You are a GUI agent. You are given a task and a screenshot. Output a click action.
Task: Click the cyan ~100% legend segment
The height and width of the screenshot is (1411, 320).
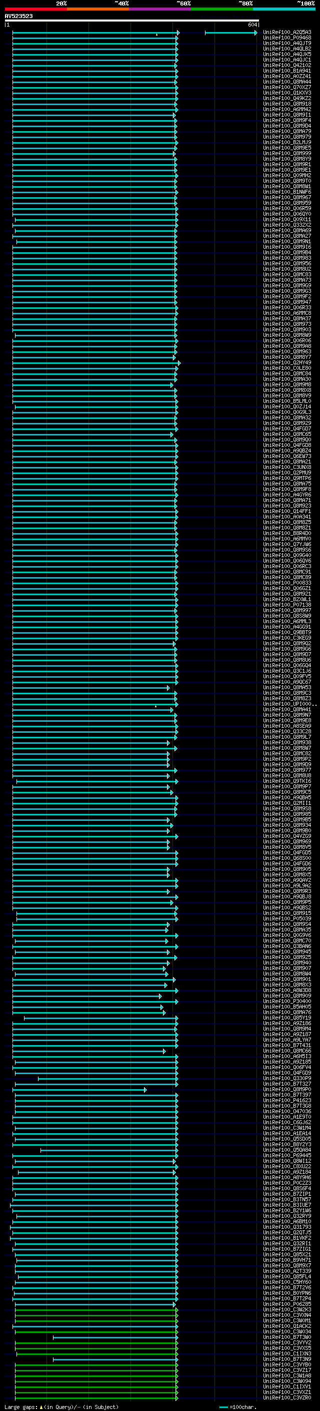point(284,9)
